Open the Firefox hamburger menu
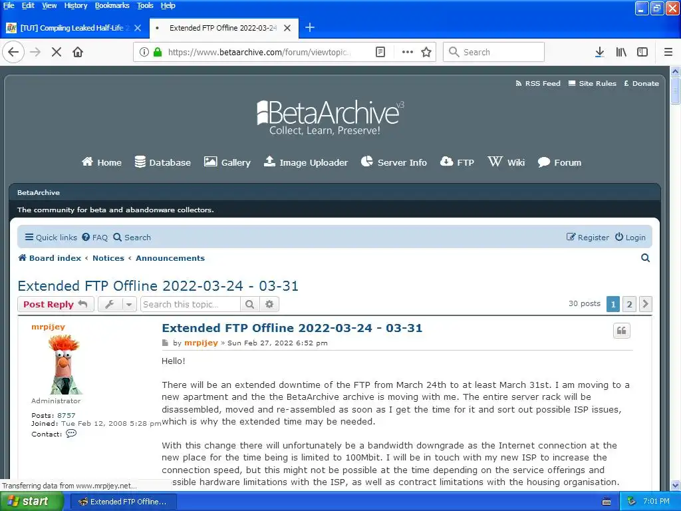 (668, 52)
